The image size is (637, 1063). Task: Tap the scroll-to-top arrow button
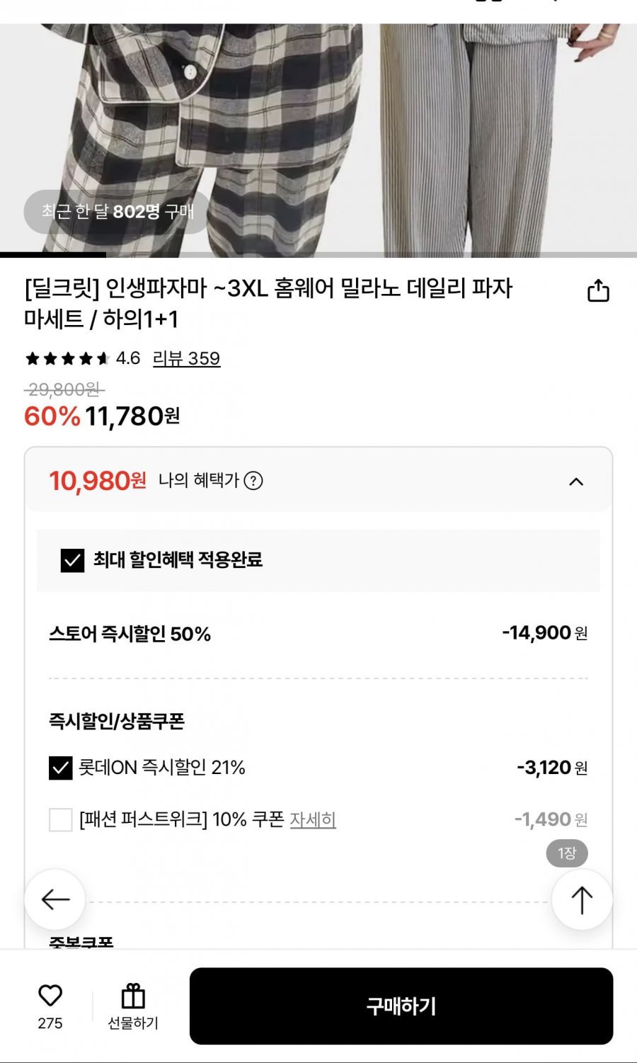pos(582,900)
